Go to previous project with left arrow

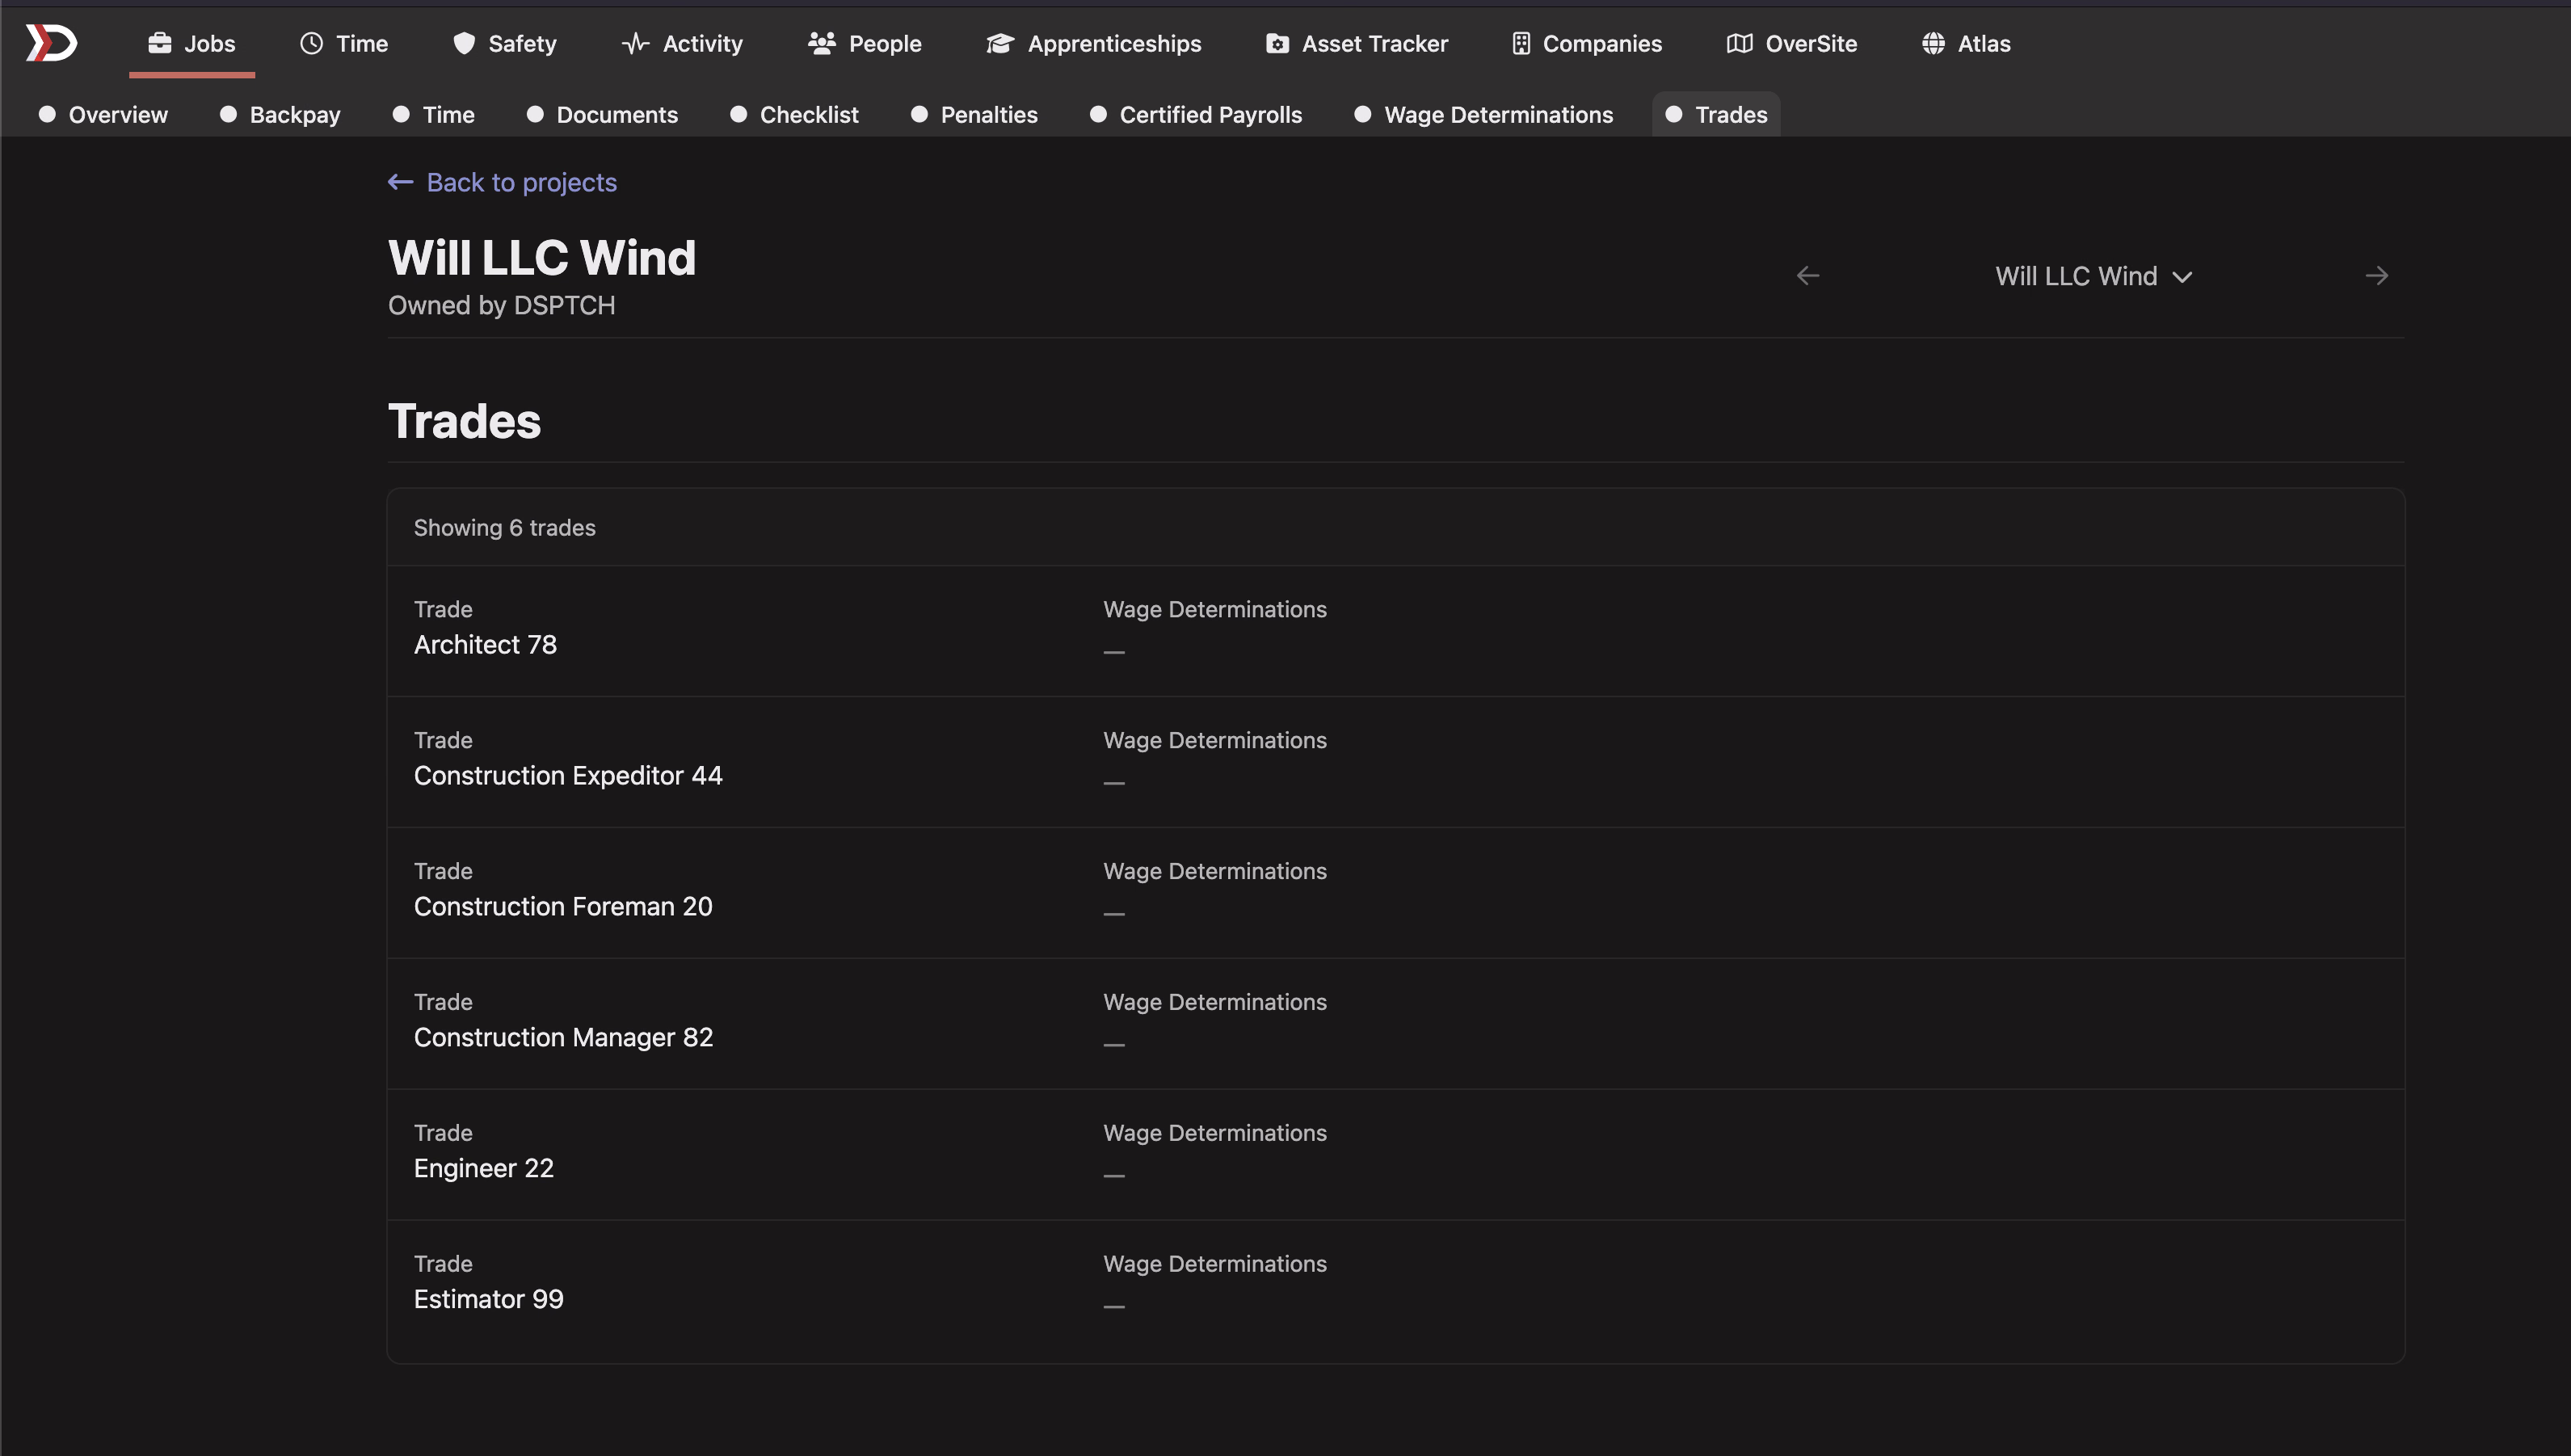[x=1807, y=275]
